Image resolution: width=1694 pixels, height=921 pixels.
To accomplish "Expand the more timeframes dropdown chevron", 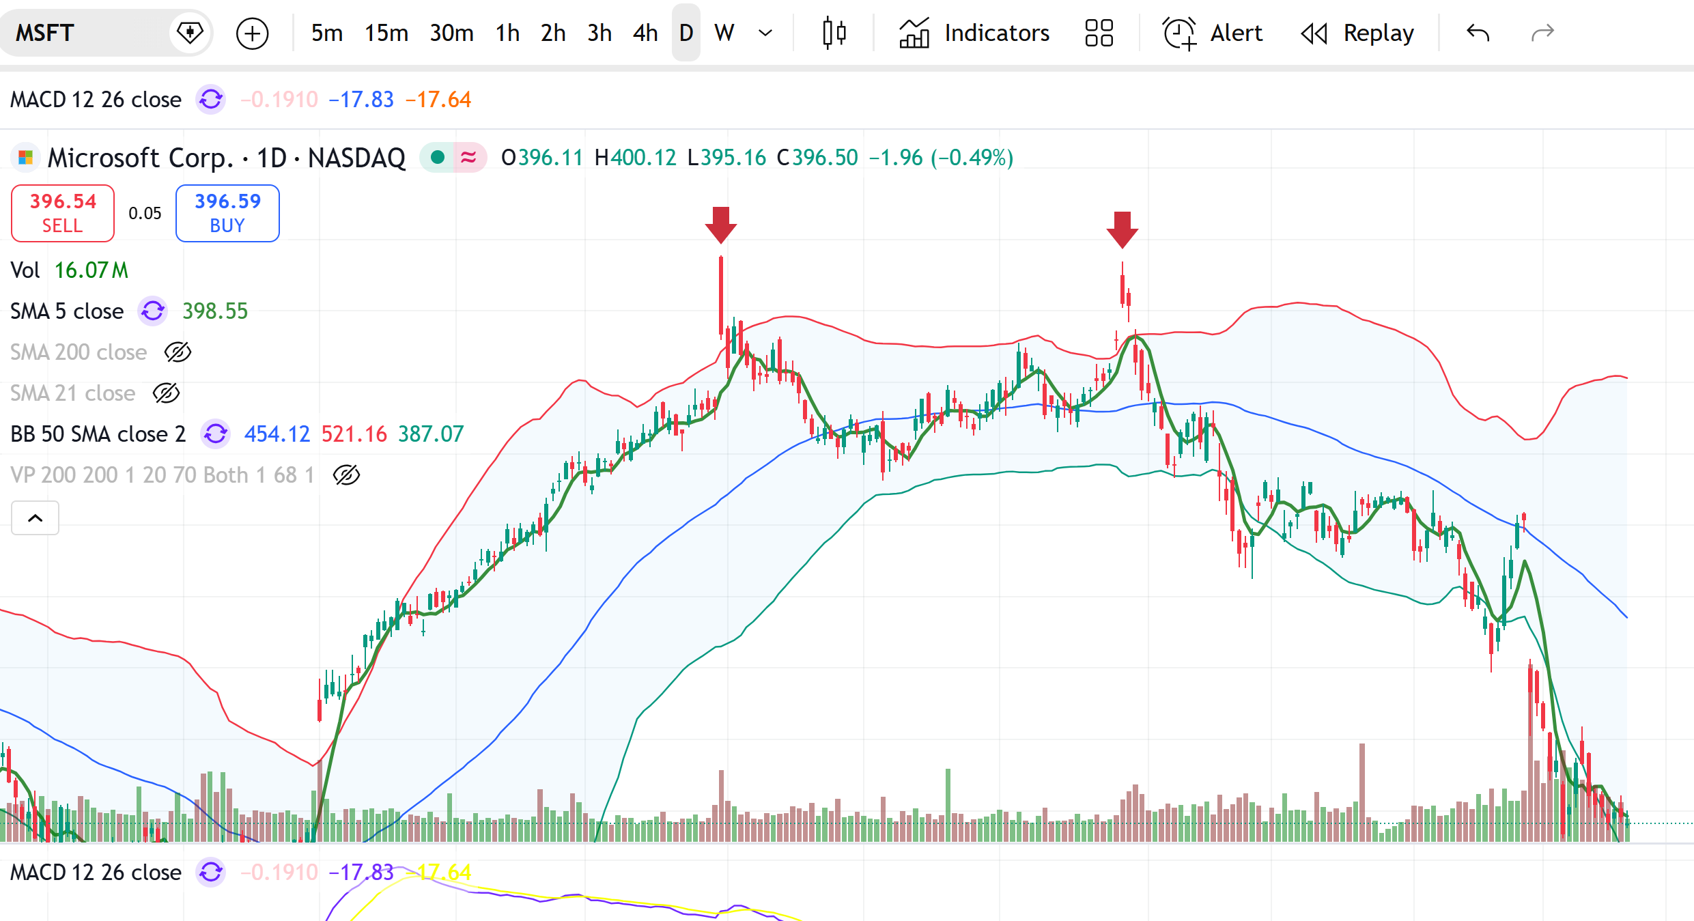I will 765,33.
